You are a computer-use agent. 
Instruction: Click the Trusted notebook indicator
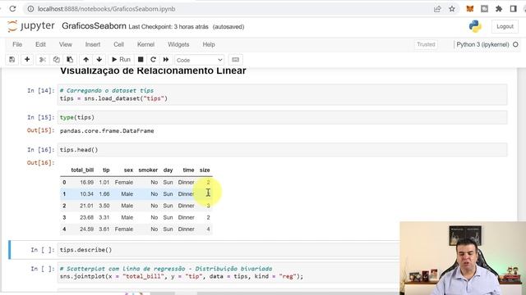[426, 44]
